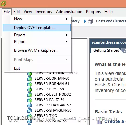Select the SERVER-VISION-55 VM icon
The height and width of the screenshot is (125, 126).
(x=30, y=121)
